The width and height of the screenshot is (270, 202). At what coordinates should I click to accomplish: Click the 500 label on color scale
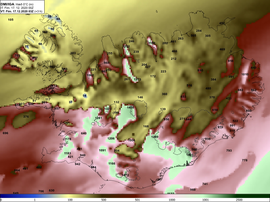pos(104,200)
